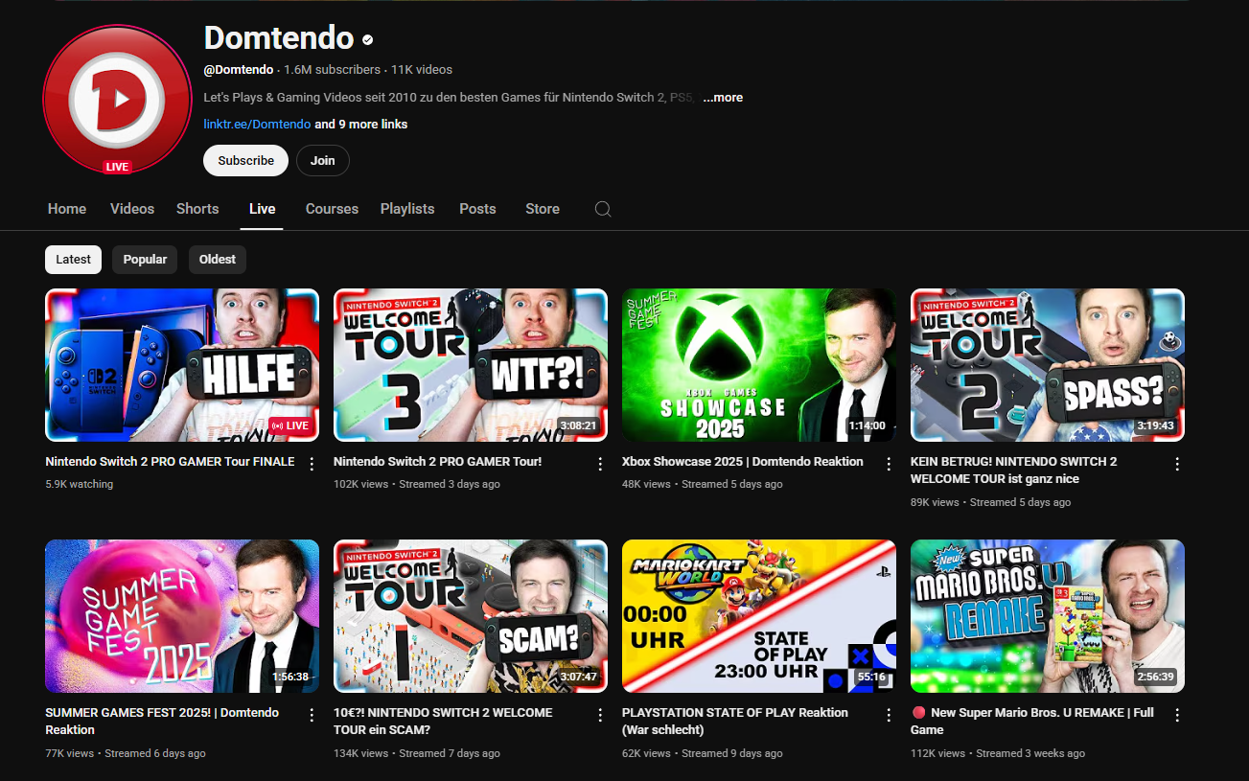Click '134K views · Streamed 7 days ago'

click(417, 753)
